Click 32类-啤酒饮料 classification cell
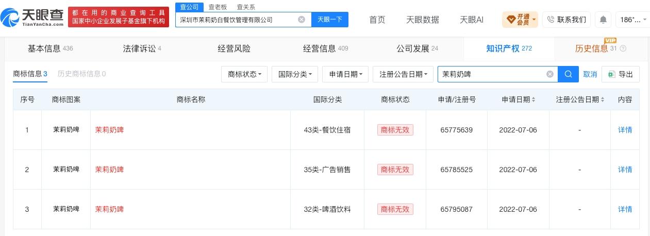650x236 pixels. pyautogui.click(x=327, y=209)
